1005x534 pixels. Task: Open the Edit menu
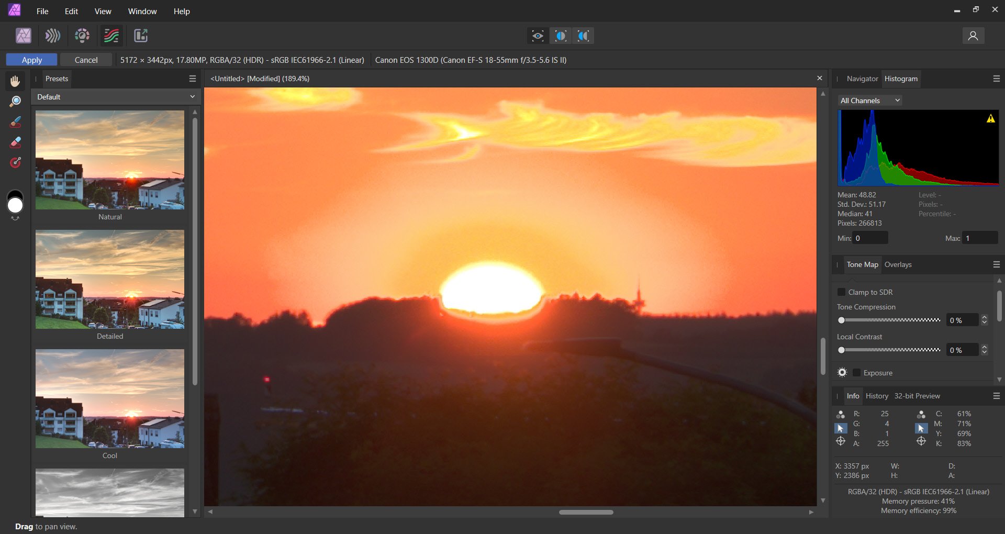point(71,11)
